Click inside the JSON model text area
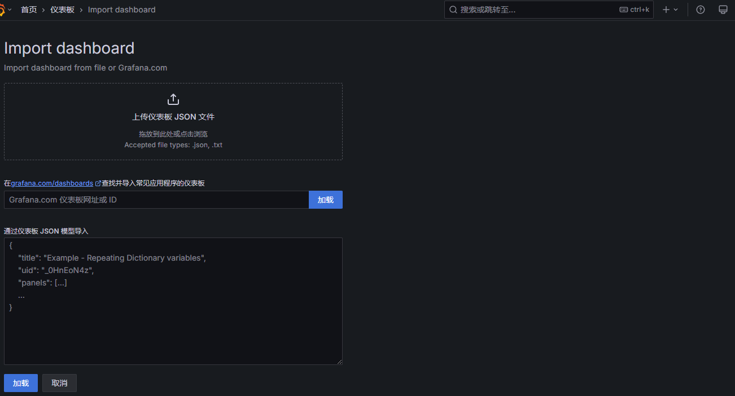This screenshot has height=396, width=735. click(x=173, y=301)
